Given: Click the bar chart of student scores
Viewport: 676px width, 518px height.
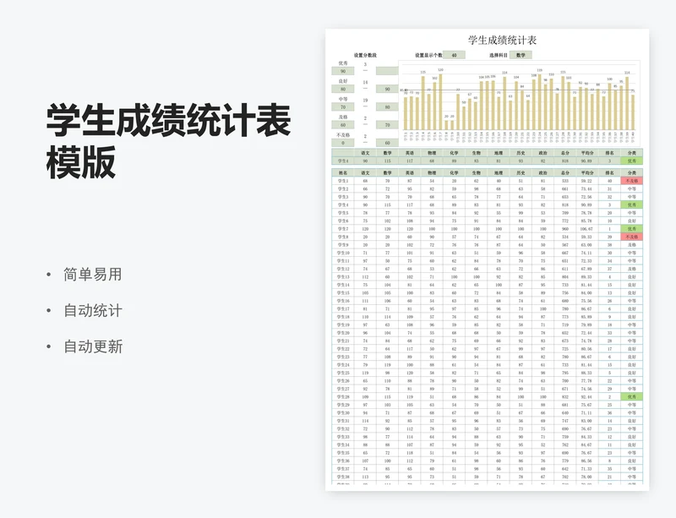Looking at the screenshot, I should (519, 102).
